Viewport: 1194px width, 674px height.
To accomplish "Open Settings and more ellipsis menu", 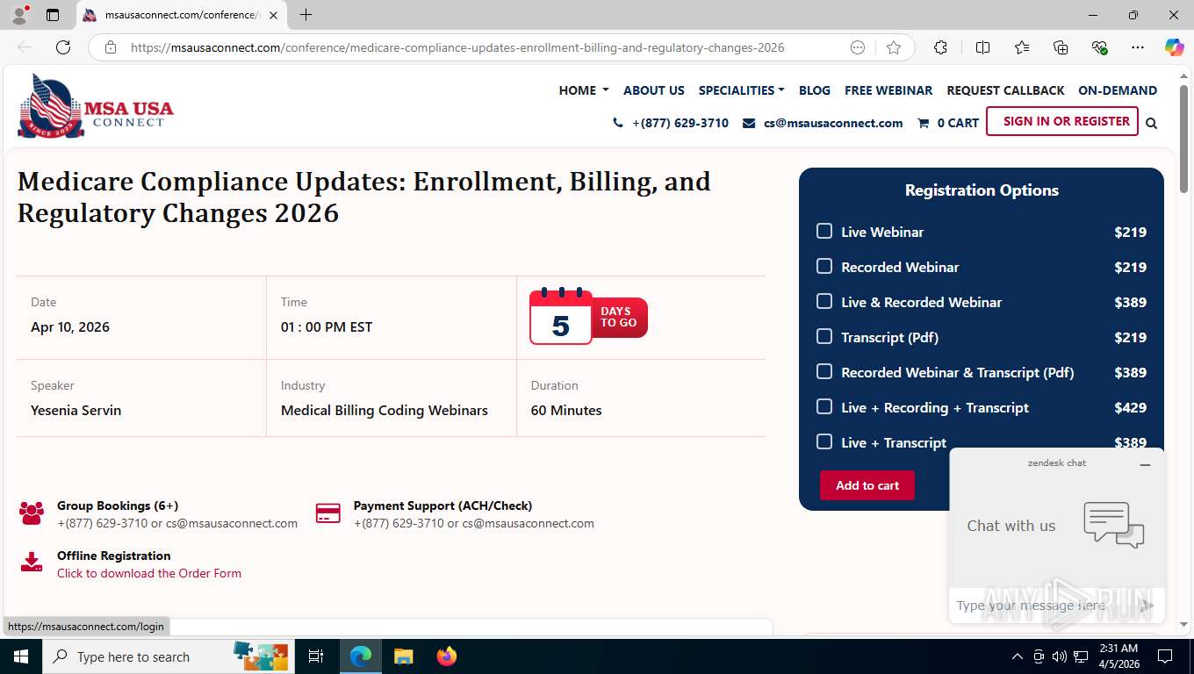I will [x=1138, y=47].
